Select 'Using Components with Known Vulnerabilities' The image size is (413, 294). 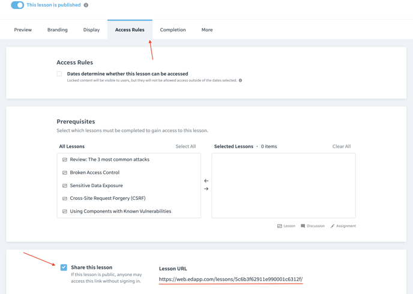(x=129, y=211)
